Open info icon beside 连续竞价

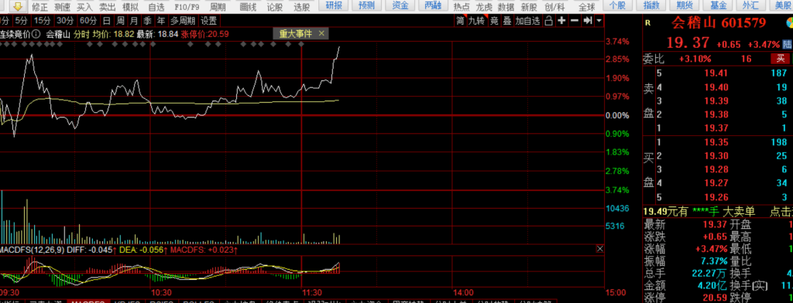36,34
